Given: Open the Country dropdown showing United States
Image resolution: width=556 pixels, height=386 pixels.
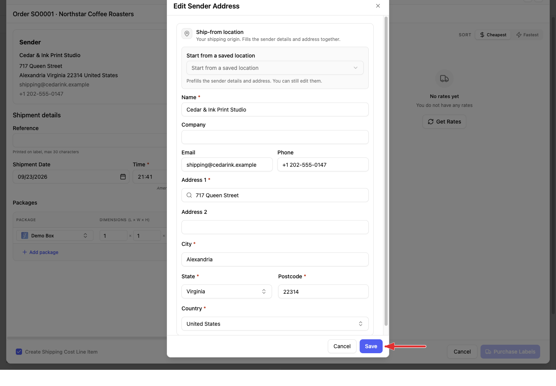Looking at the screenshot, I should coord(275,324).
